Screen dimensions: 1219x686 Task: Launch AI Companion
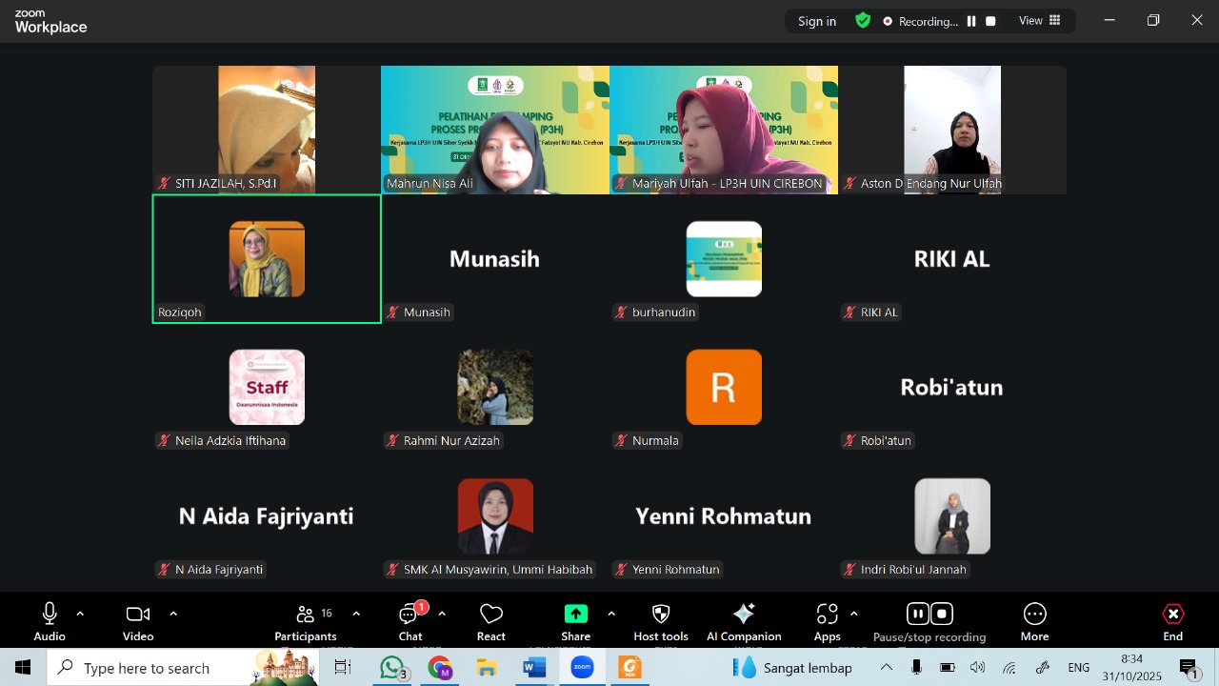tap(744, 615)
